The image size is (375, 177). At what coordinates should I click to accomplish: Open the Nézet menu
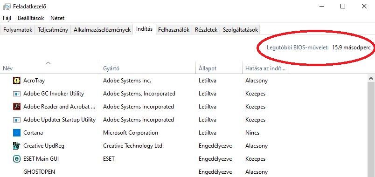tap(57, 18)
